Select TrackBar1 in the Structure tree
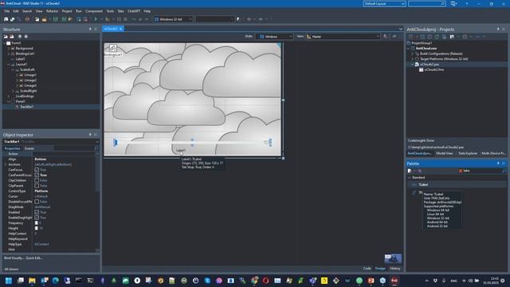This screenshot has height=287, width=510. point(26,107)
